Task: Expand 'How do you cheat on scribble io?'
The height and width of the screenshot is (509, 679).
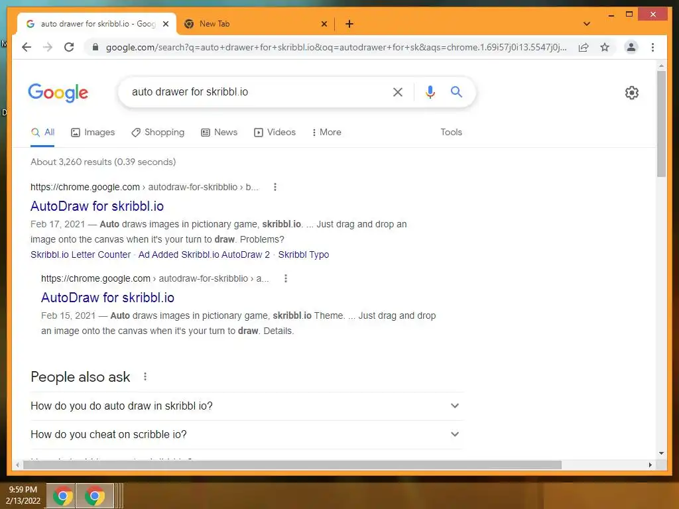Action: [247, 435]
